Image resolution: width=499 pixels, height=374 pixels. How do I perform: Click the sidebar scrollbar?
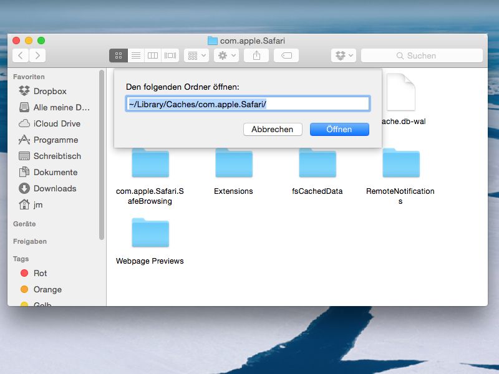click(102, 155)
